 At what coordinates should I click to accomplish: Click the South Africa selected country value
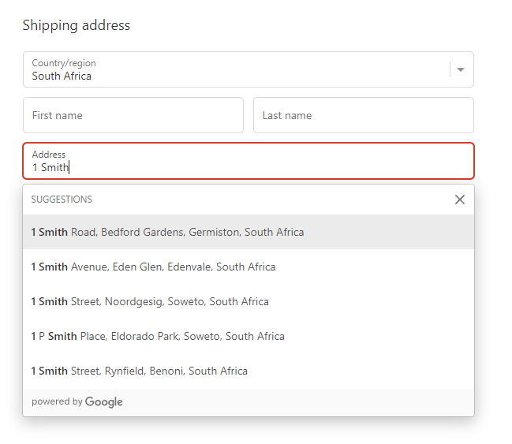62,76
